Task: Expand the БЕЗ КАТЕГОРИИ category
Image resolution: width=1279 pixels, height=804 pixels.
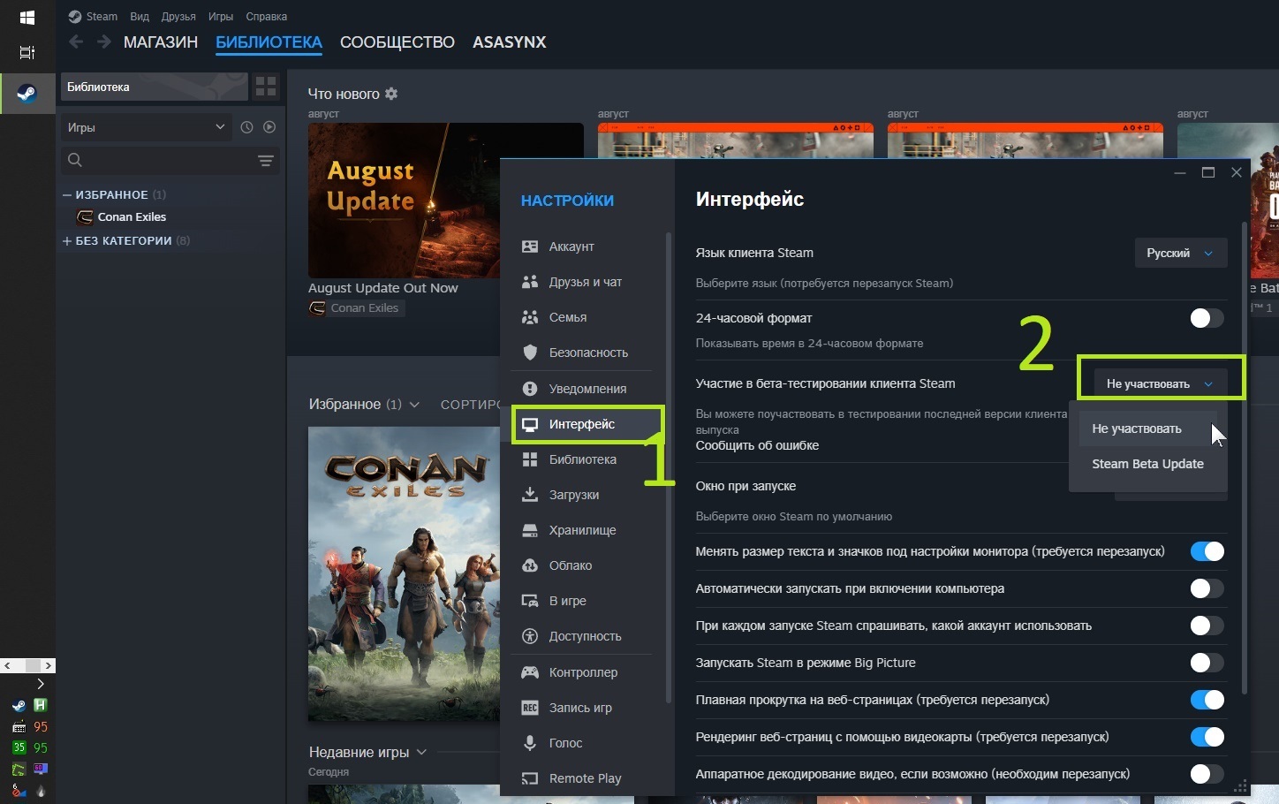Action: tap(67, 240)
